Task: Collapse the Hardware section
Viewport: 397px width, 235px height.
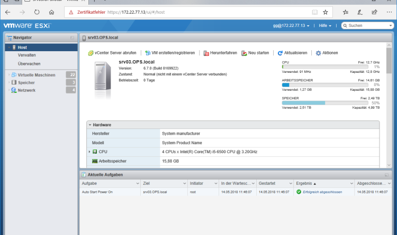Action: pos(91,125)
